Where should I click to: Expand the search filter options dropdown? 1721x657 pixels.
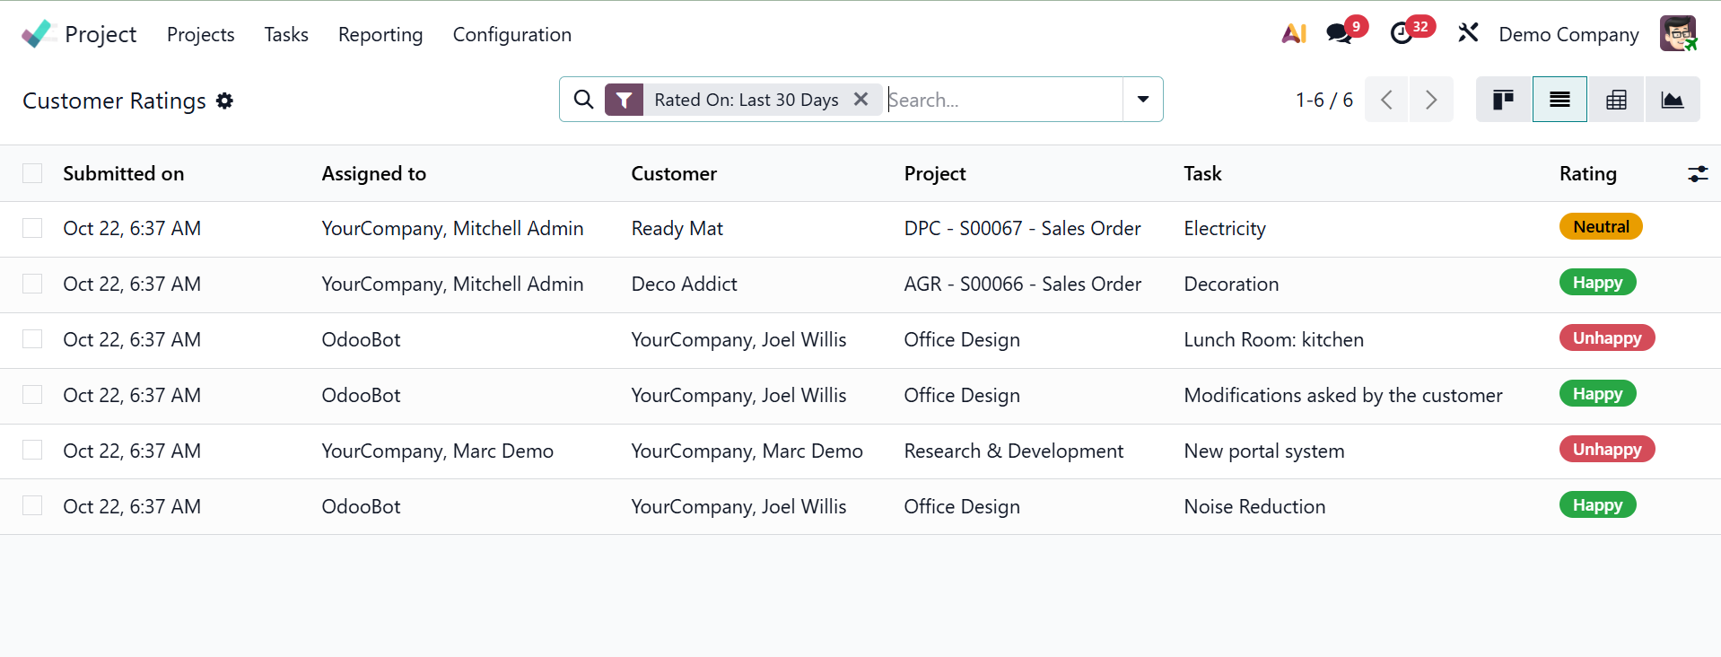pos(1142,100)
